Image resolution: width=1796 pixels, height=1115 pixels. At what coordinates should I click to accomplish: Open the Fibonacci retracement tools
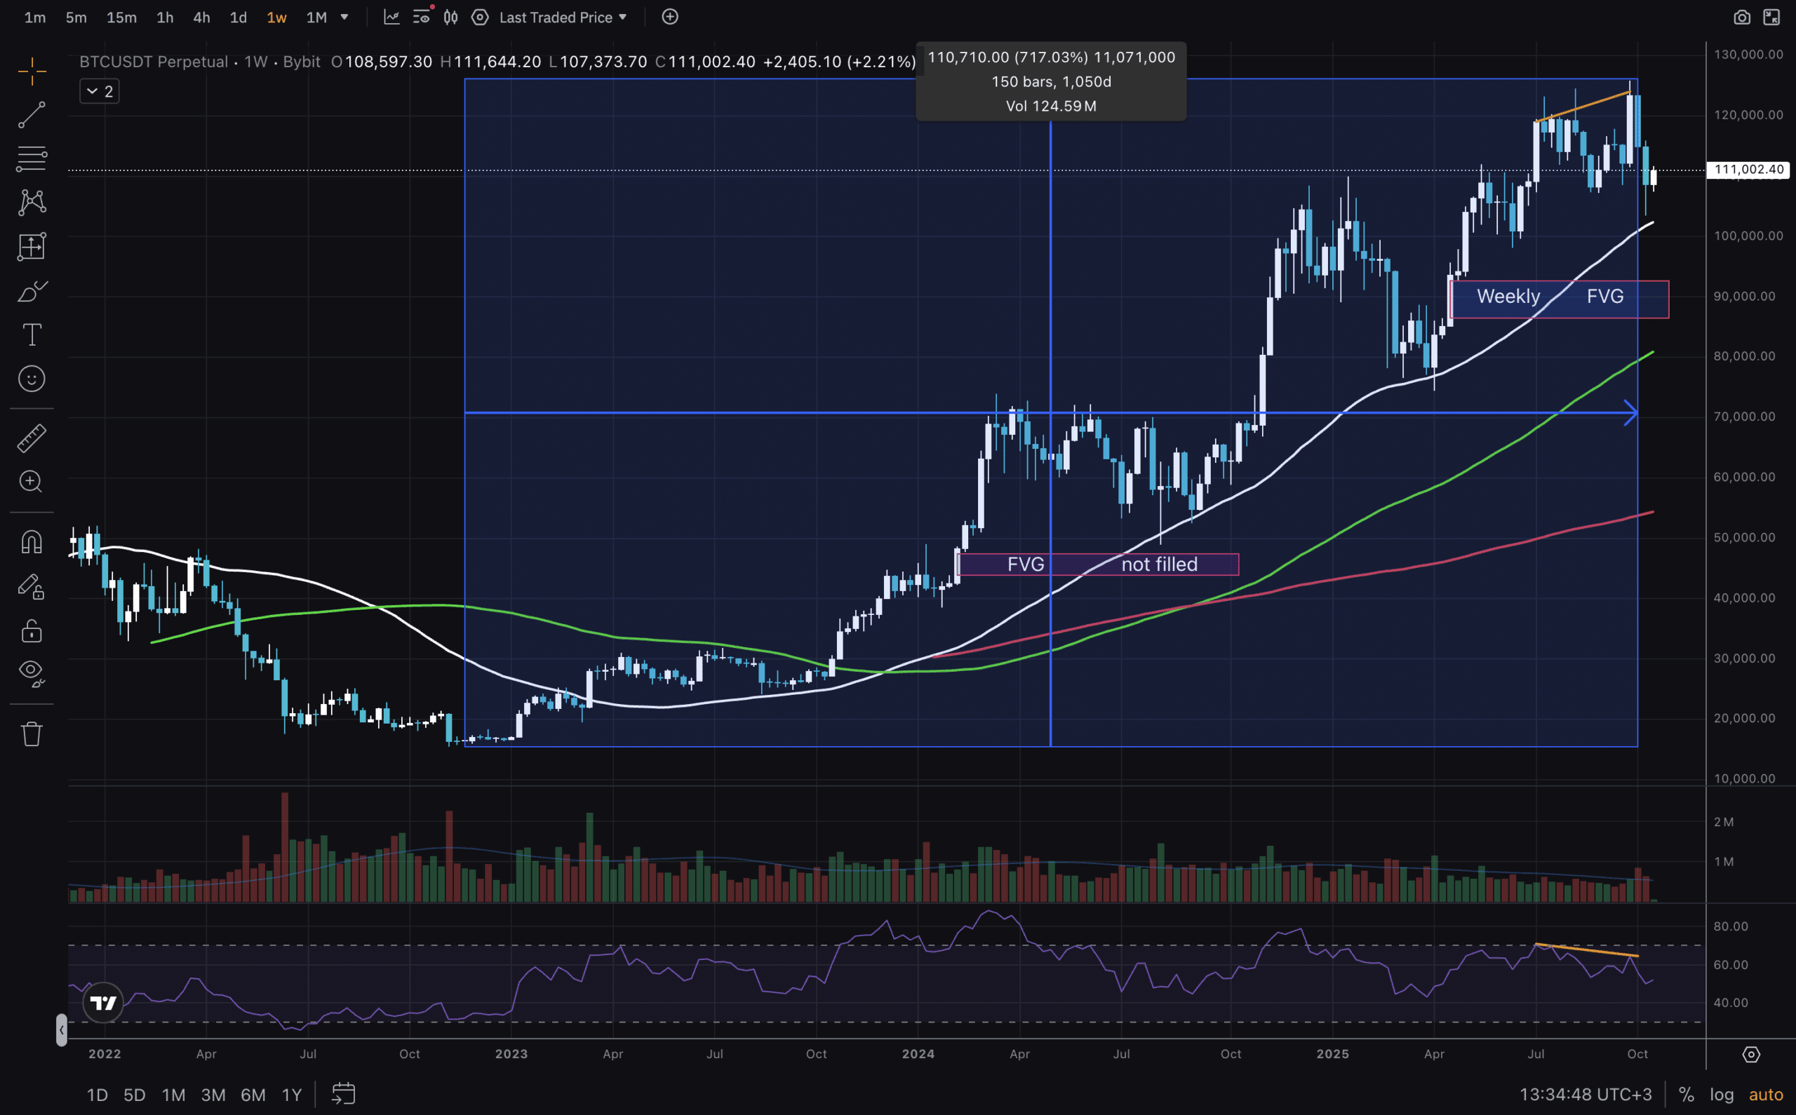(x=32, y=158)
